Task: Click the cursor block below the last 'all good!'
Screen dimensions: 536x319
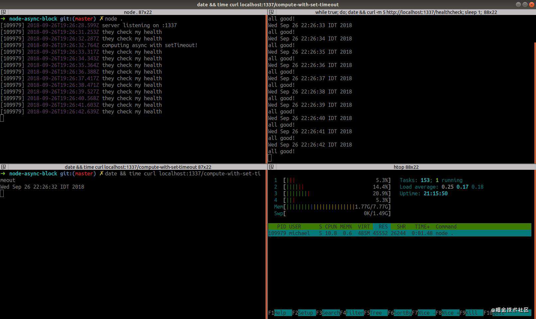Action: tap(270, 158)
